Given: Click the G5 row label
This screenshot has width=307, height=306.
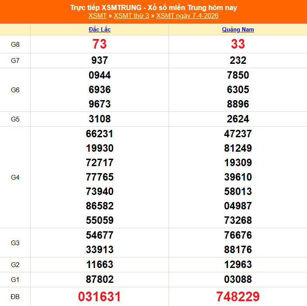Looking at the screenshot, I should (15, 119).
